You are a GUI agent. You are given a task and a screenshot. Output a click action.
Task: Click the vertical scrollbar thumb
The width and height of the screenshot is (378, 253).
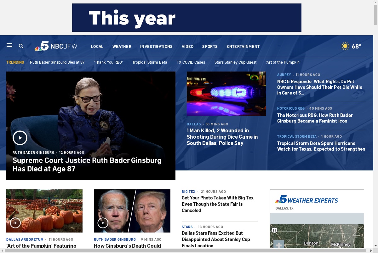(375, 15)
